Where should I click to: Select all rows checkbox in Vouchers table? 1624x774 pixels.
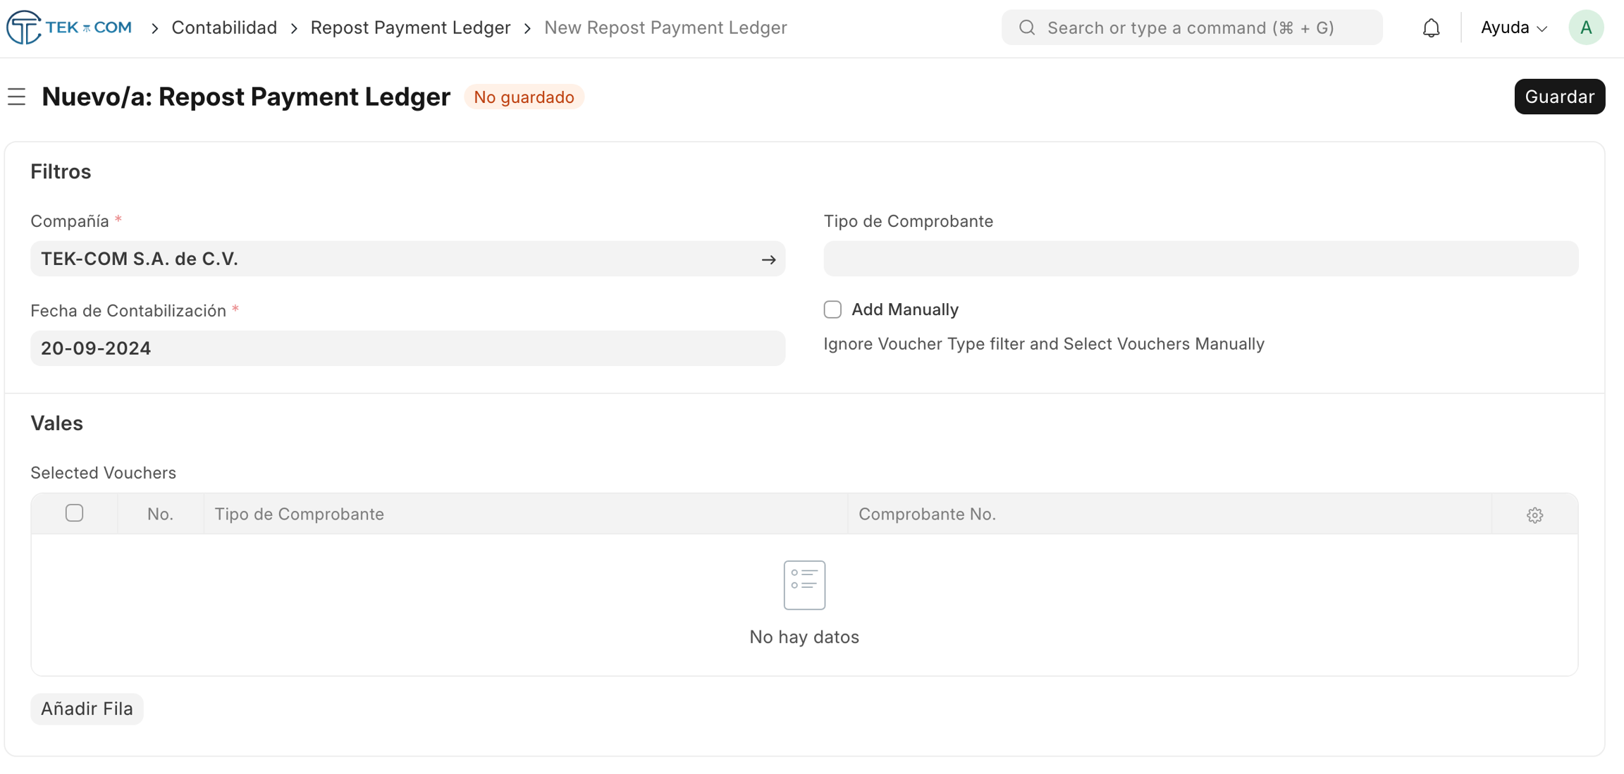pos(74,513)
